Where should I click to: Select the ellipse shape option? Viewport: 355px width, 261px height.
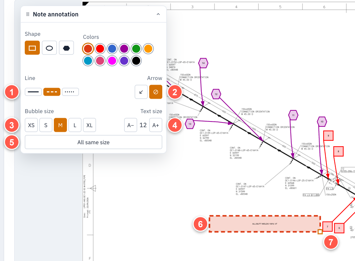(49, 48)
